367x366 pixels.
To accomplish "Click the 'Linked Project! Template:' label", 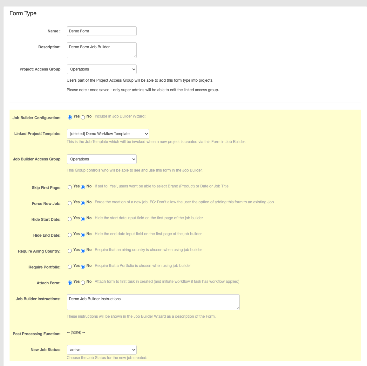I will pos(37,134).
